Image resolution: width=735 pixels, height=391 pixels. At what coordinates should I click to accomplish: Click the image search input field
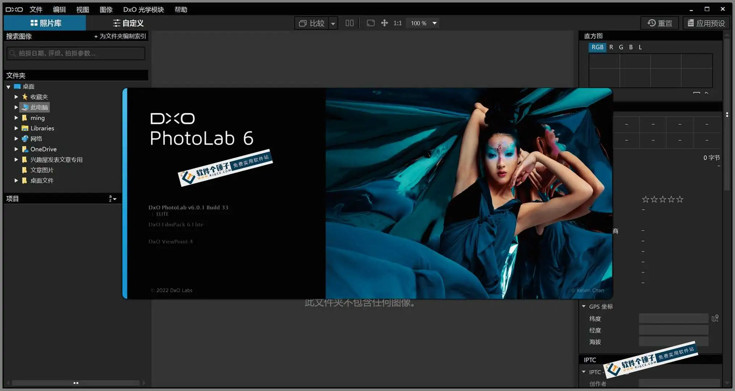click(75, 53)
